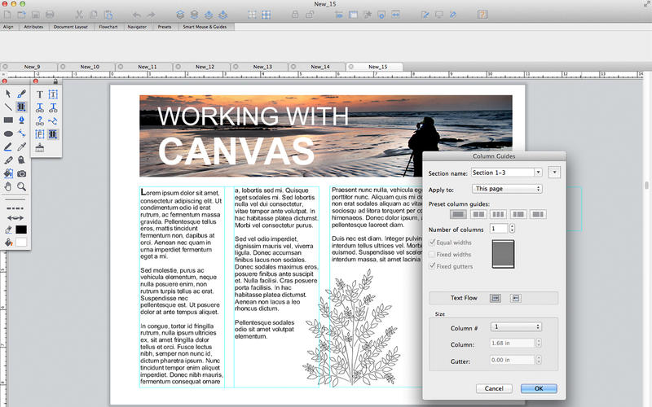
Task: Click the New document icon in toolbar
Action: coord(7,15)
